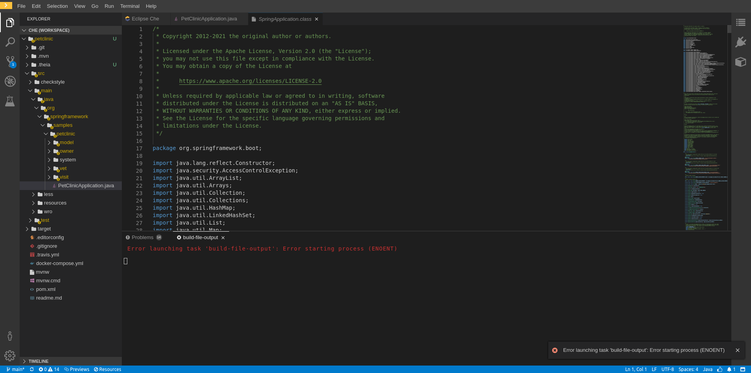Image resolution: width=751 pixels, height=373 pixels.
Task: Open the Terminal menu
Action: (130, 6)
